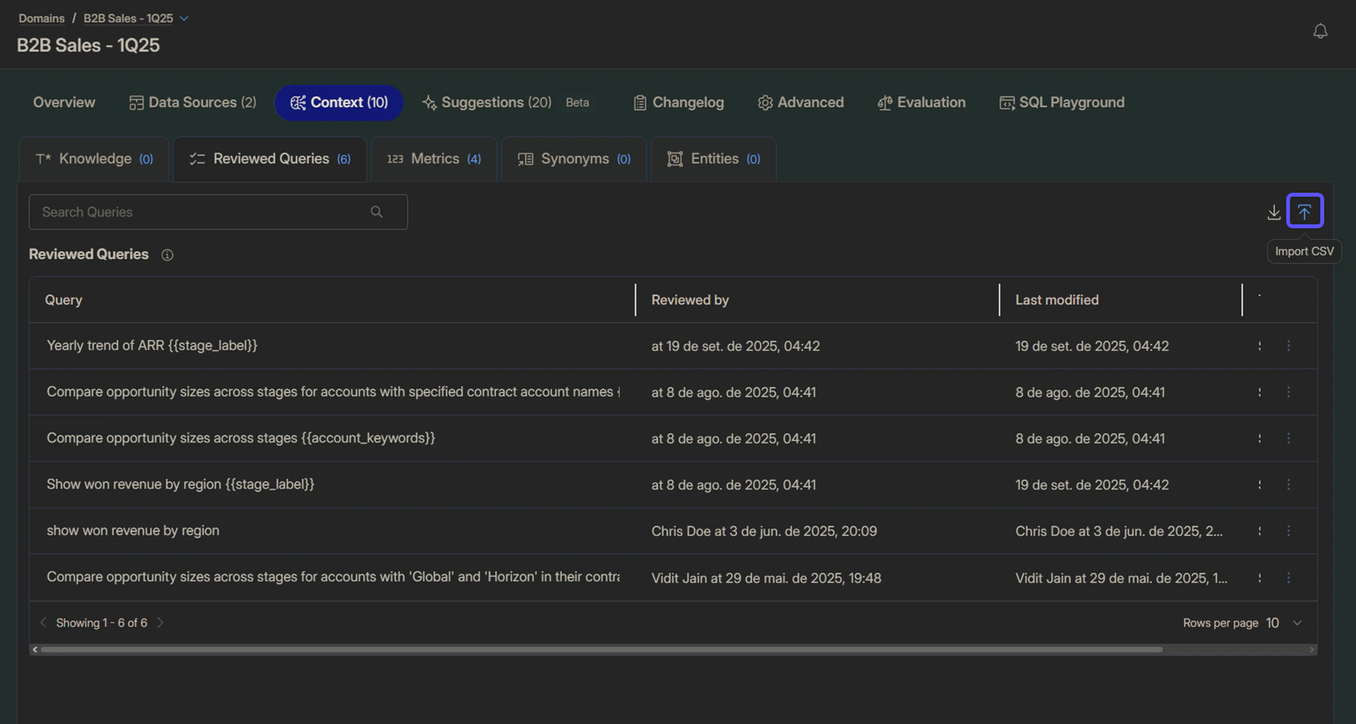Image resolution: width=1356 pixels, height=724 pixels.
Task: Switch to the Metrics (4) sub-tab
Action: point(434,159)
